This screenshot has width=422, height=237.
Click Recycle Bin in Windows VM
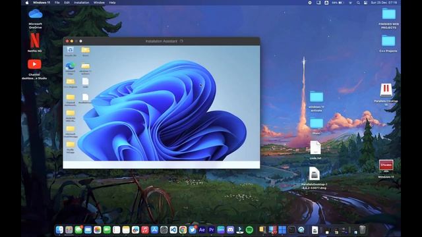pos(71,51)
